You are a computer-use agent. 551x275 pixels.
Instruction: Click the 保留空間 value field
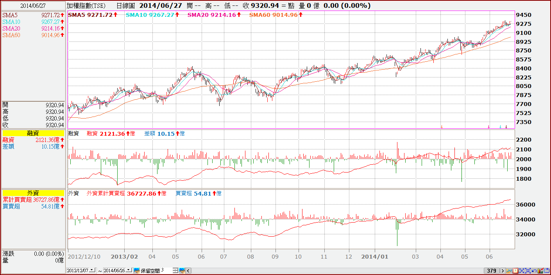pos(166,270)
